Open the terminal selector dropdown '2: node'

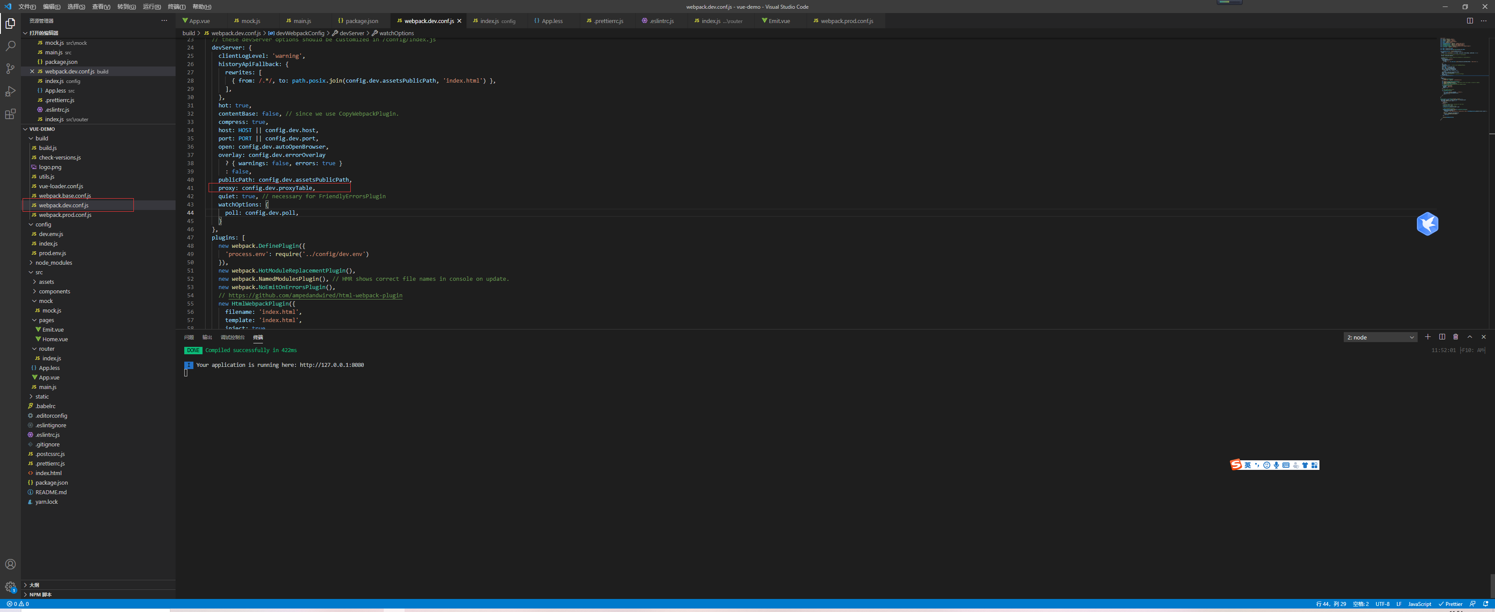click(1380, 337)
